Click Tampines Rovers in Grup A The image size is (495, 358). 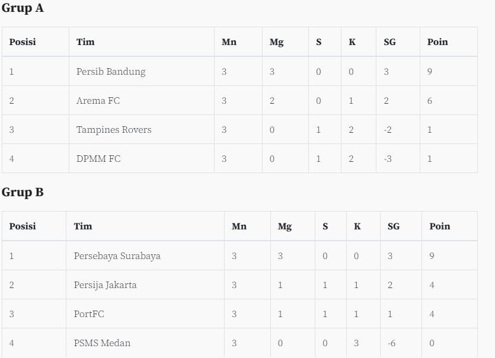[x=114, y=130]
